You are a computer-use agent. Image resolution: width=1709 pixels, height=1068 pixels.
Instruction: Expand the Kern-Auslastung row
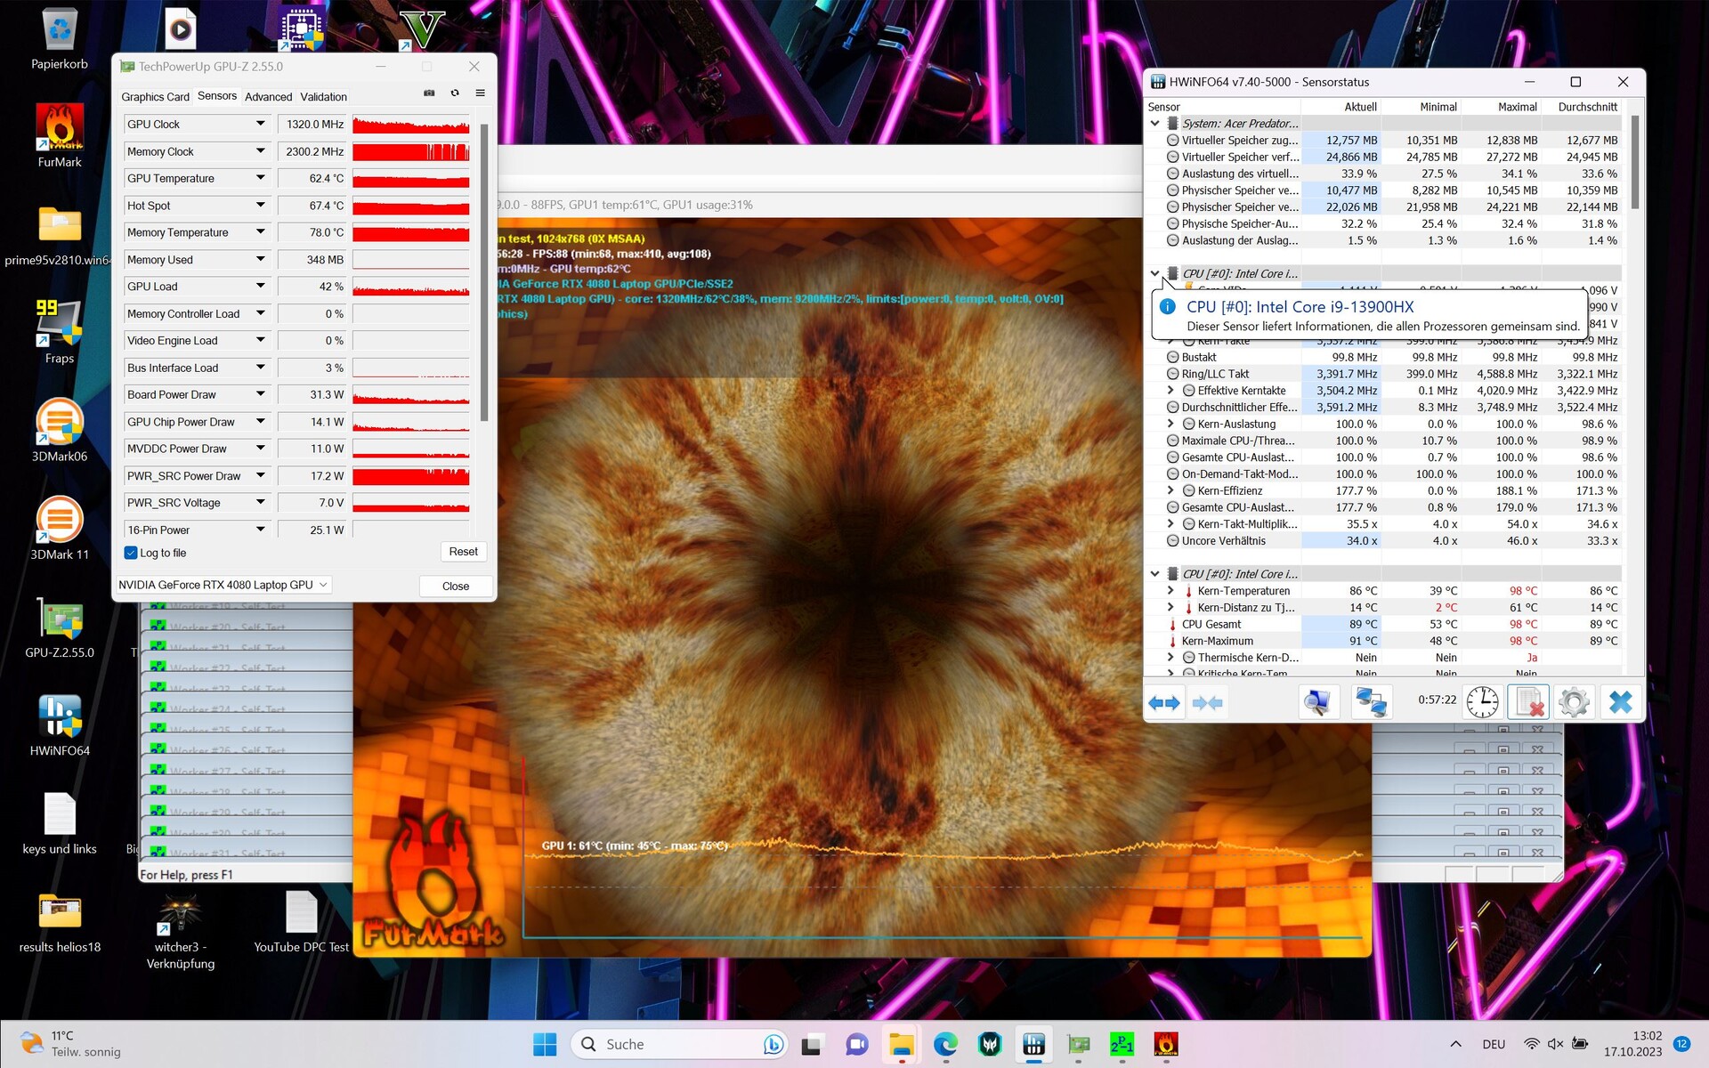click(1170, 424)
